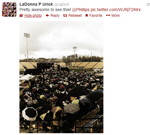Click the stadium floodlight tower in photo

coord(27,47)
